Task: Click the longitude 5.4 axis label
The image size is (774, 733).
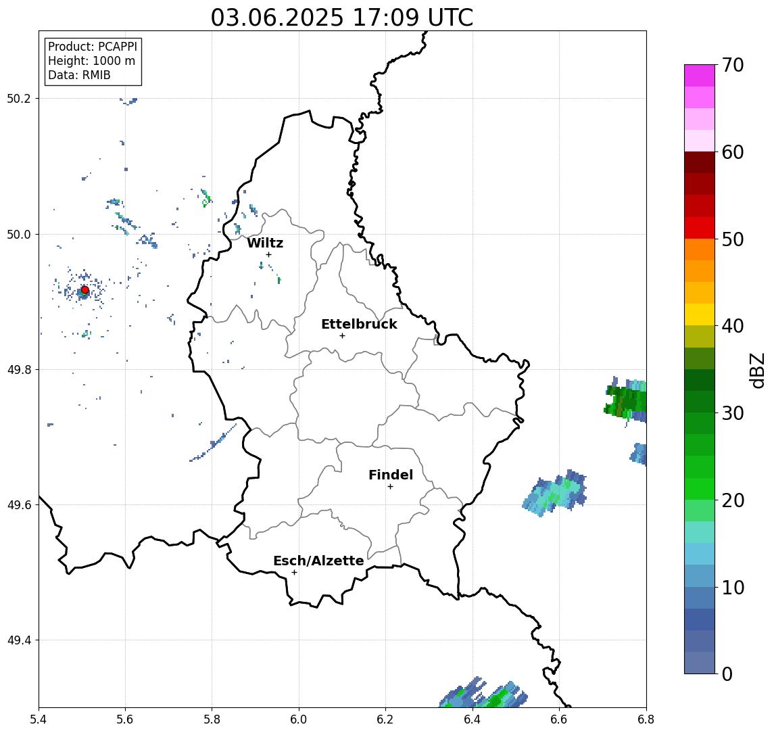Action: 39,719
